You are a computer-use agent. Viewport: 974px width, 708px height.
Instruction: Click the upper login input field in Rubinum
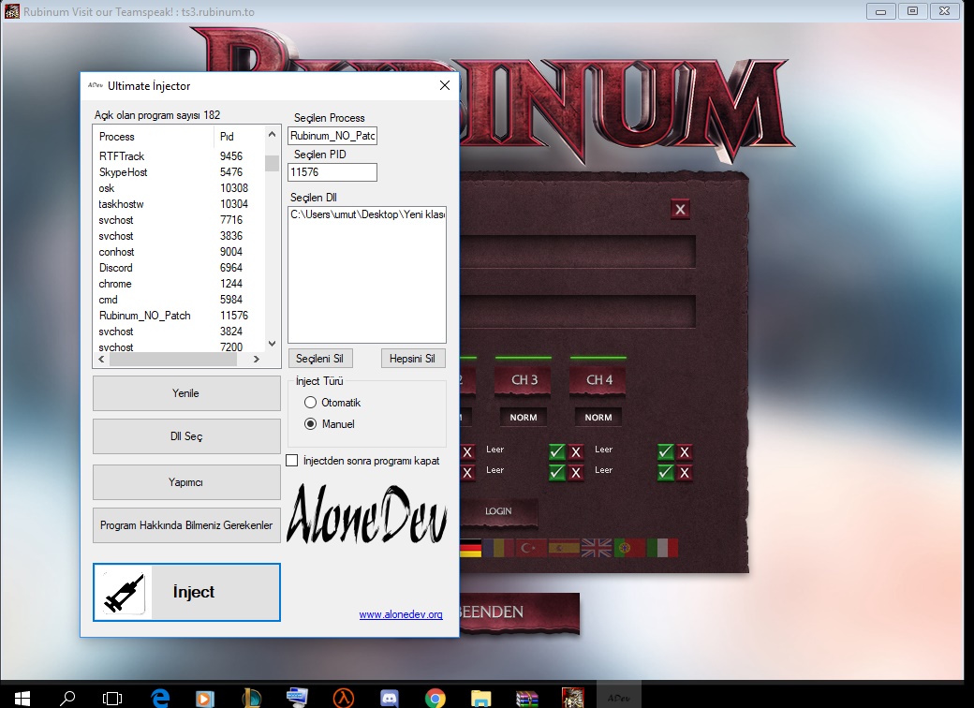[578, 252]
